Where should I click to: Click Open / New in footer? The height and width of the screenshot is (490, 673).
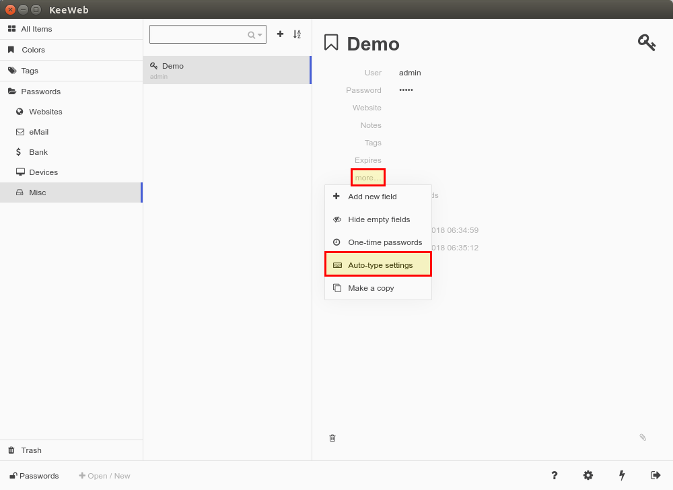(x=104, y=476)
